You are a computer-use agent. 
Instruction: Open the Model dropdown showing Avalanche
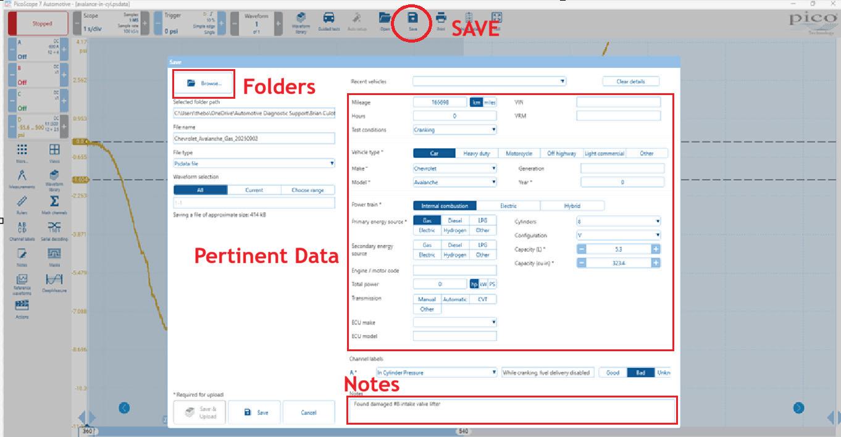[x=454, y=182]
